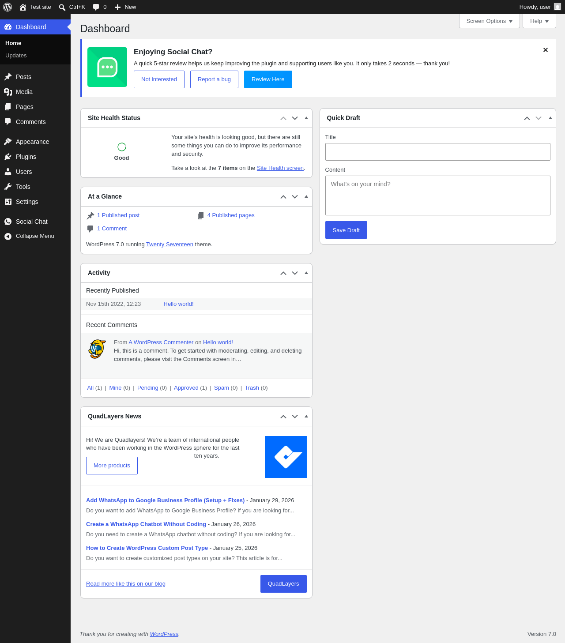This screenshot has height=643, width=565.
Task: Click the comment icon beside 1 Comment
Action: click(x=90, y=229)
